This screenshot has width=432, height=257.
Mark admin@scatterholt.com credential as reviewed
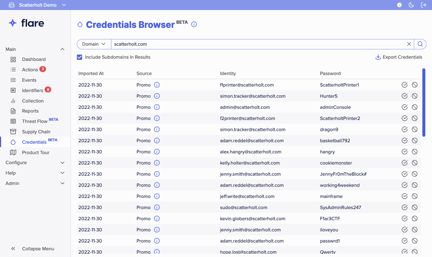tap(405, 107)
